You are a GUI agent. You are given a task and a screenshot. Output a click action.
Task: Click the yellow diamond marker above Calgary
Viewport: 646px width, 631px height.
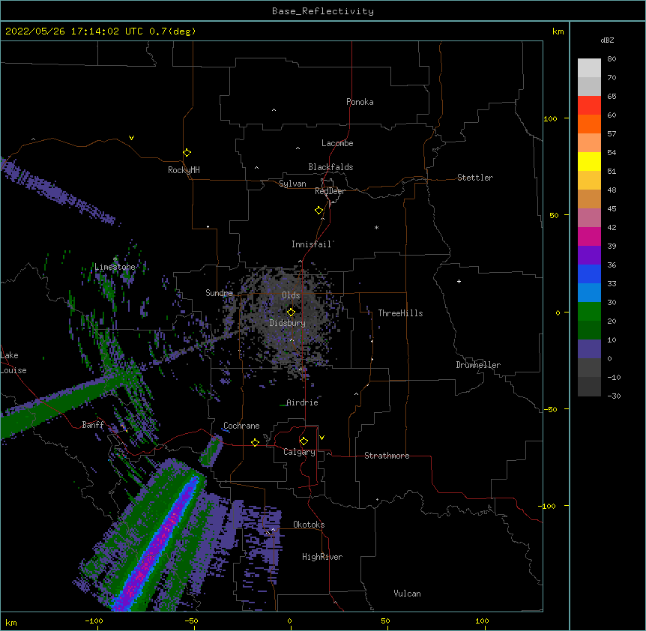[x=304, y=441]
